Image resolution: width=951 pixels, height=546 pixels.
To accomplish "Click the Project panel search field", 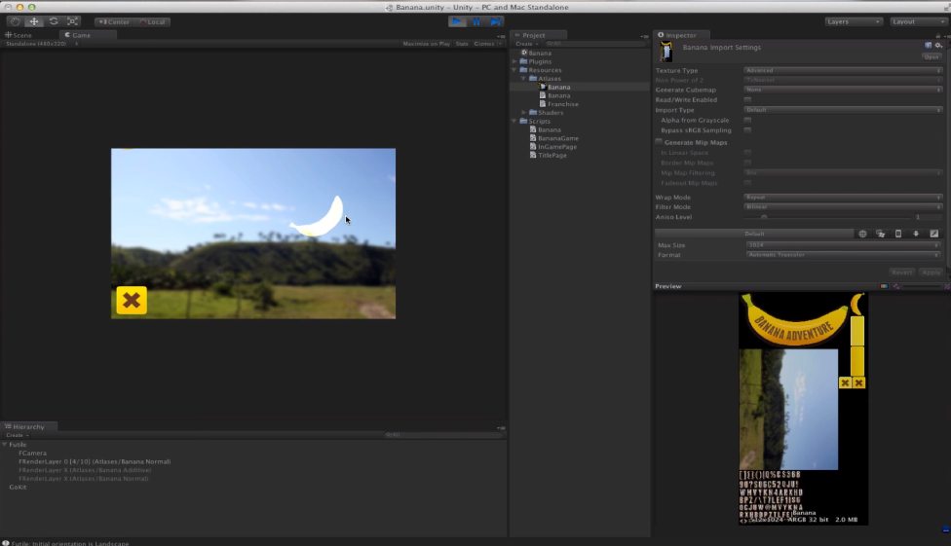I will pyautogui.click(x=594, y=44).
